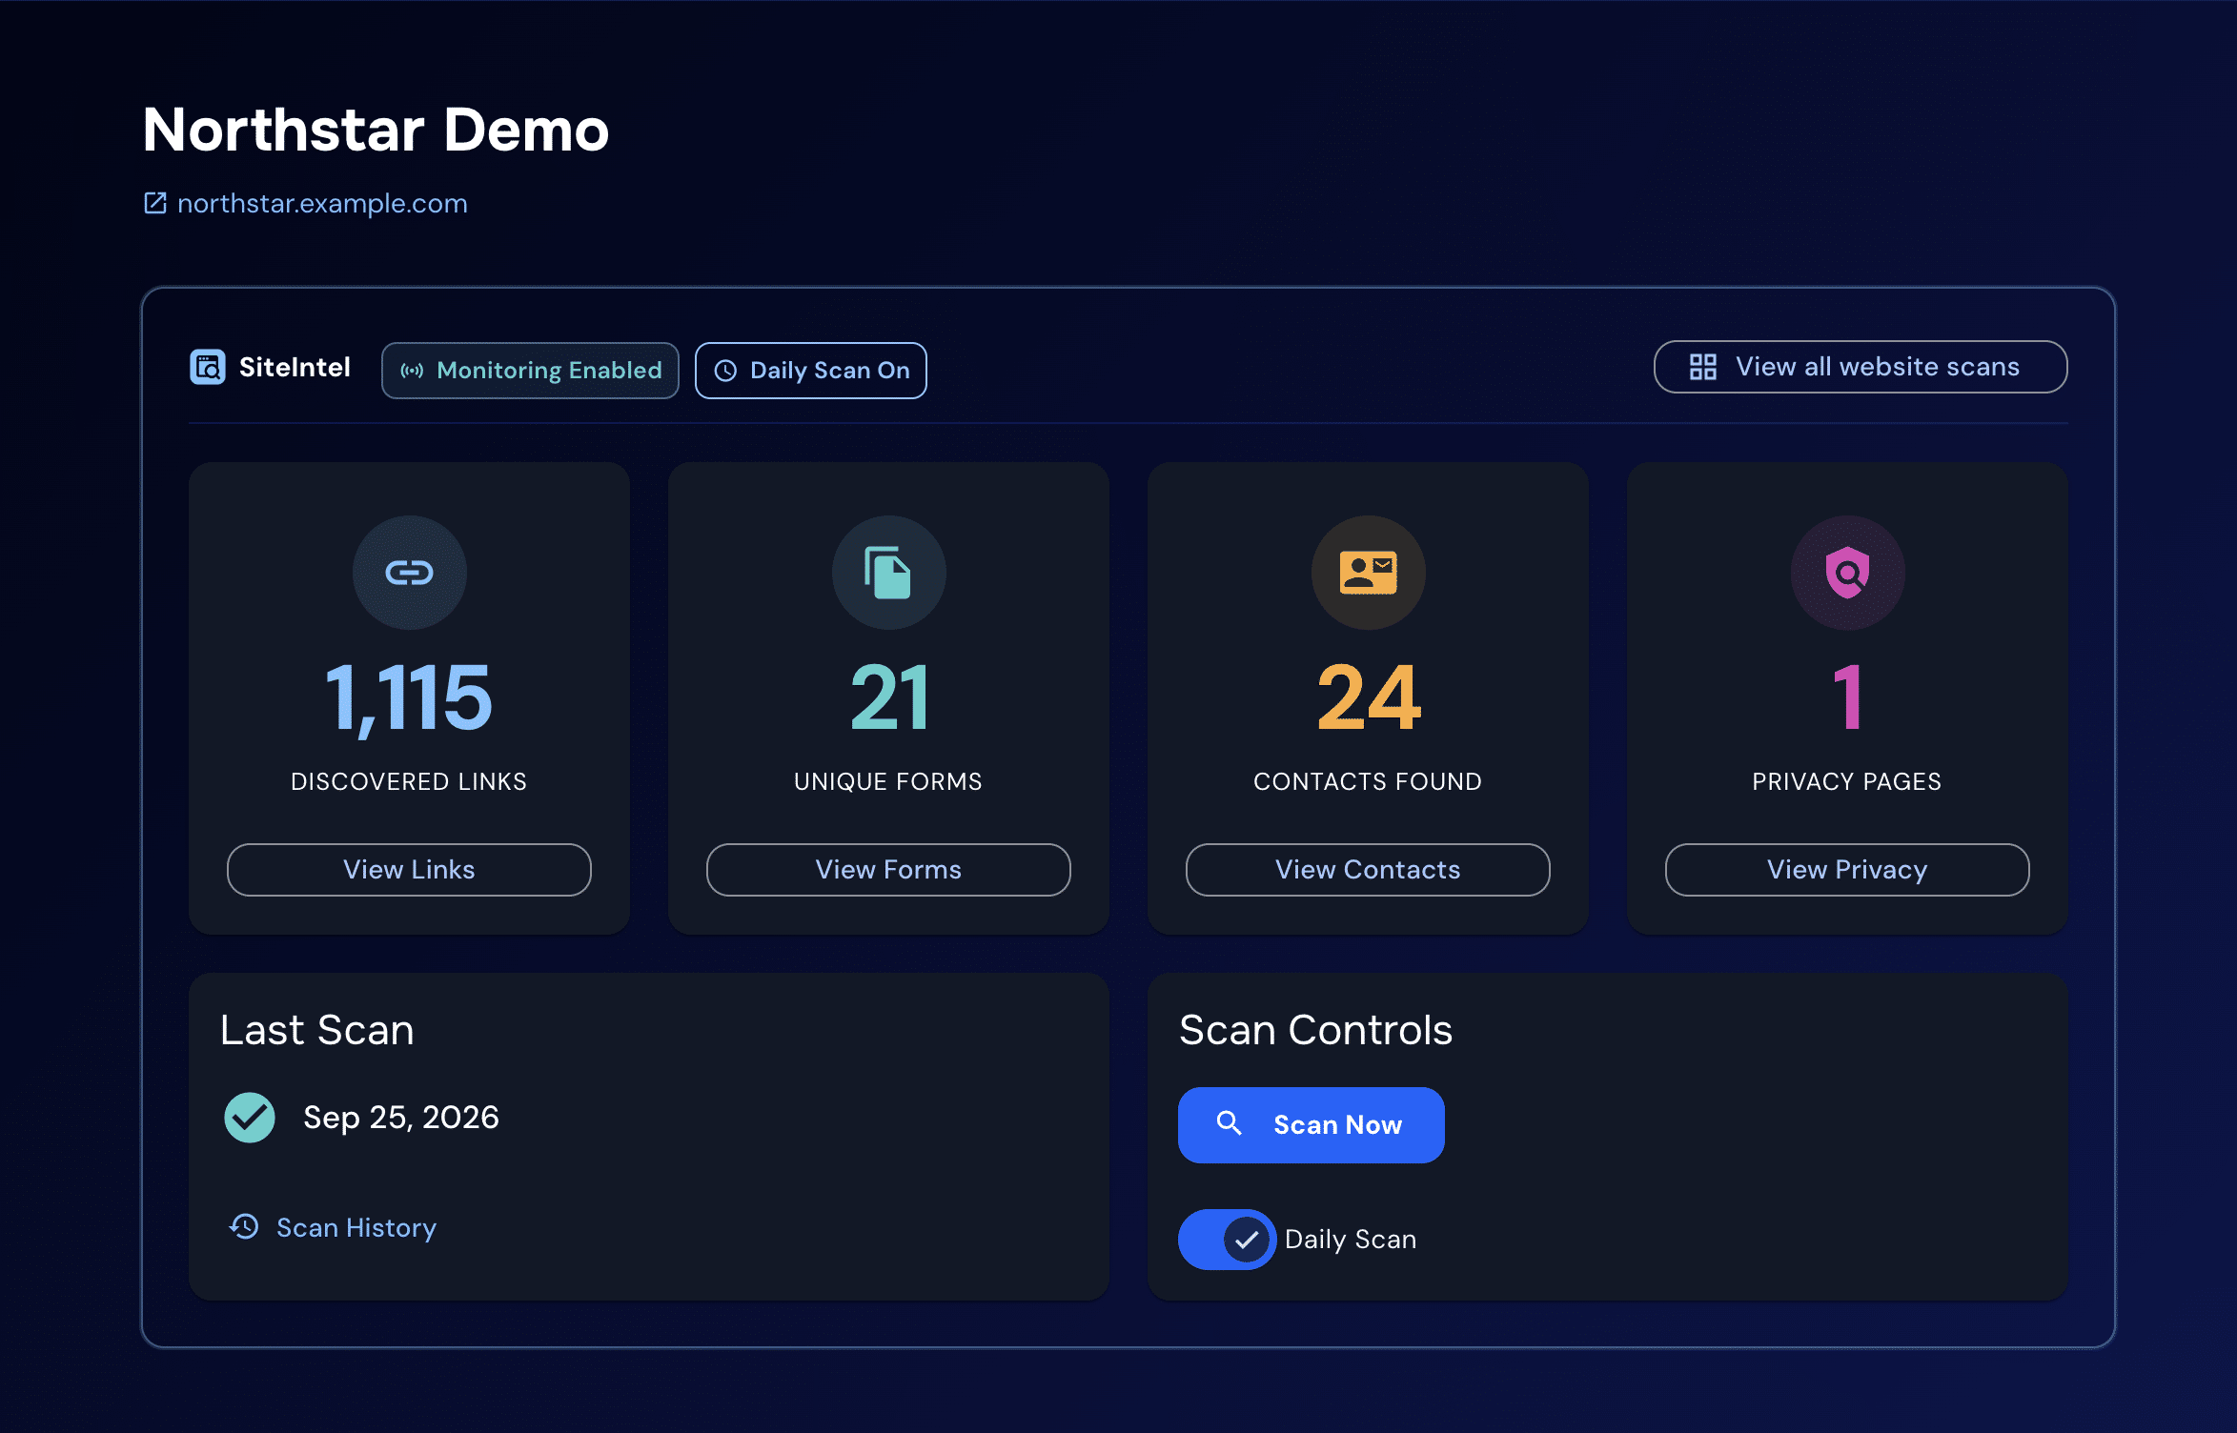
Task: Click the grid icon in View all website scans
Action: [x=1703, y=367]
